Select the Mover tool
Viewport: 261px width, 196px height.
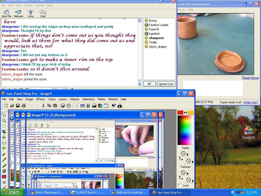click(x=4, y=138)
